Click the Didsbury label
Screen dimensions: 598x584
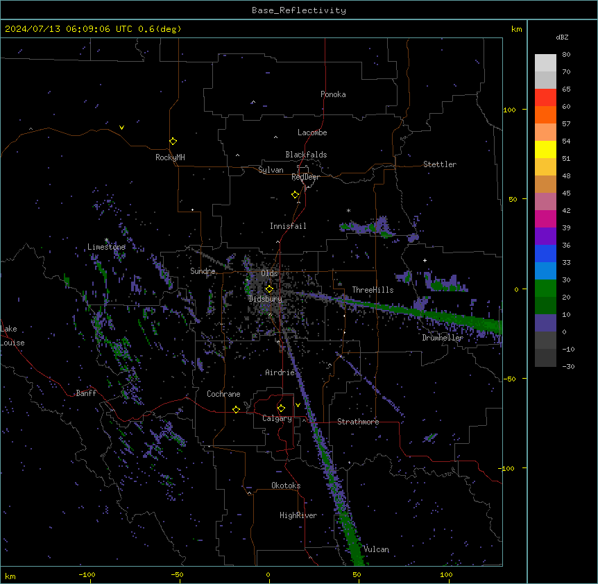pos(265,299)
